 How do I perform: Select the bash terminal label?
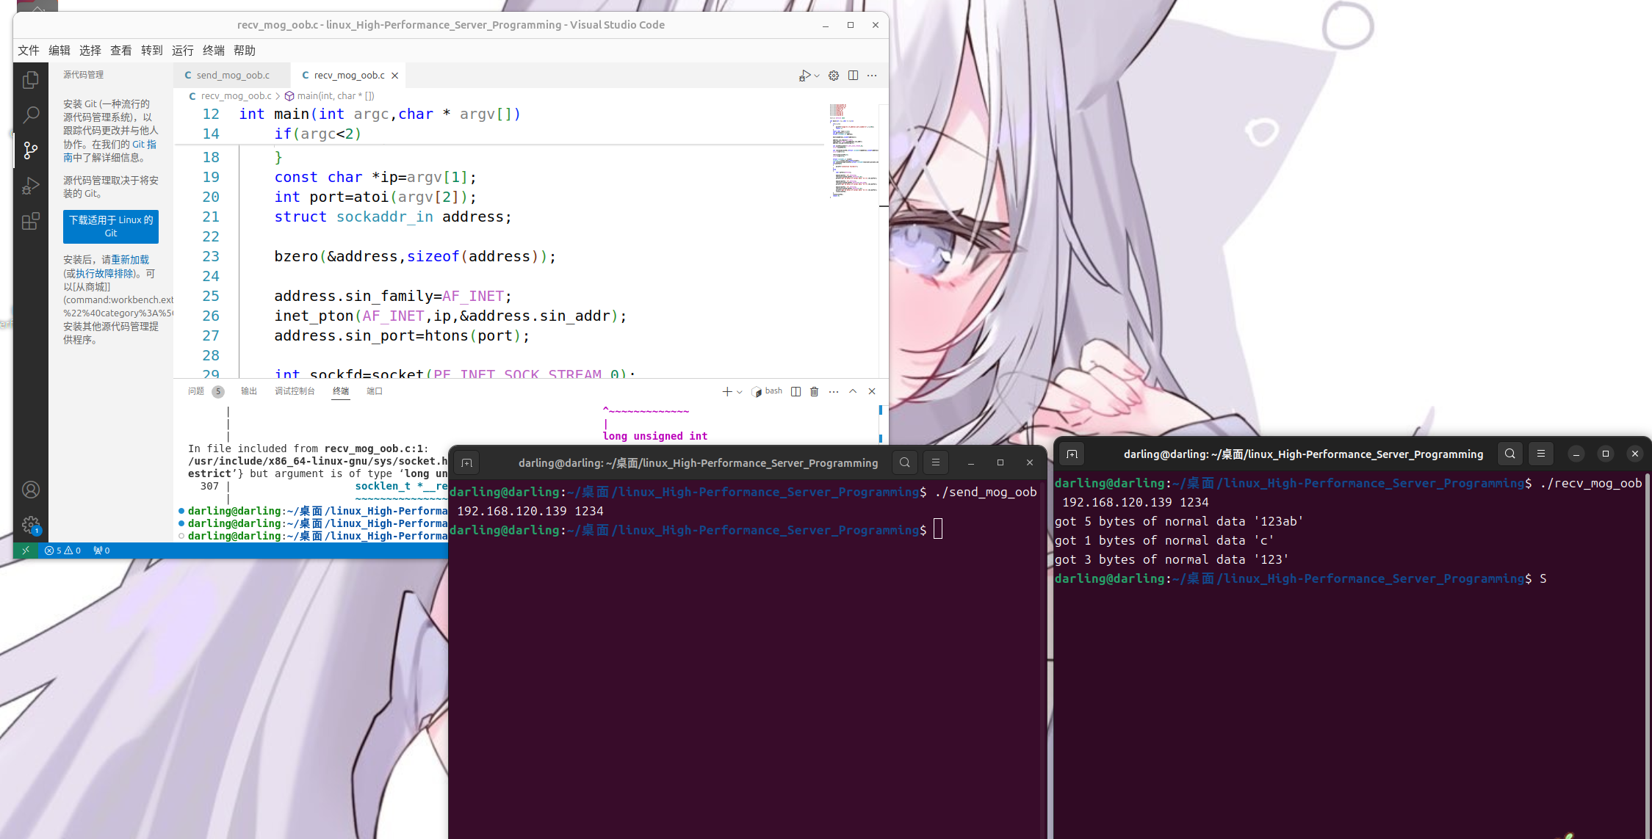tap(767, 391)
